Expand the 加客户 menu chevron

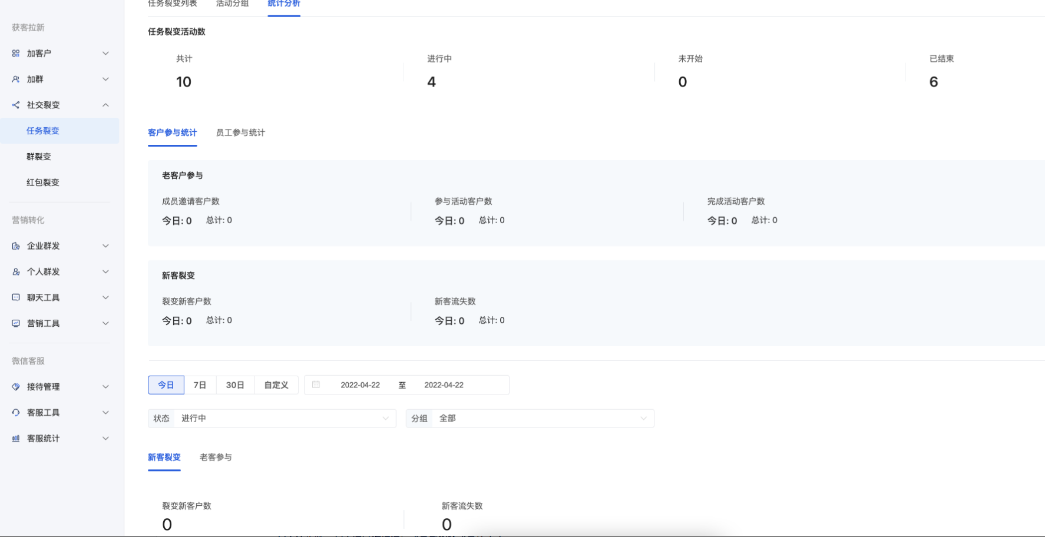pos(105,54)
